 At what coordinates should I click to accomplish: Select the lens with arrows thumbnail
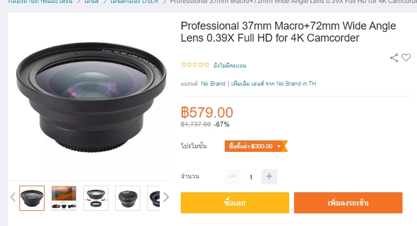point(96,198)
